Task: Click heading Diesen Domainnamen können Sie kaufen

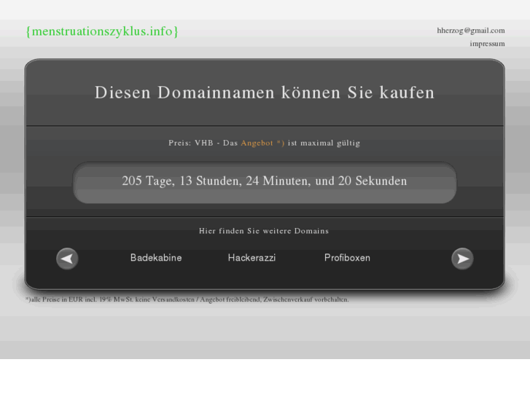Action: pos(265,93)
